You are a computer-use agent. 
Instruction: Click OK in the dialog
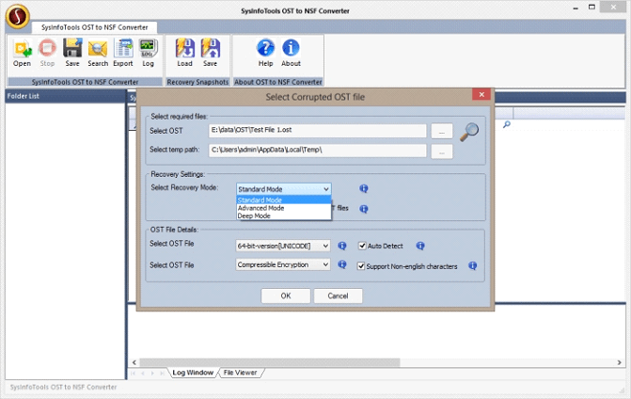[x=286, y=295]
